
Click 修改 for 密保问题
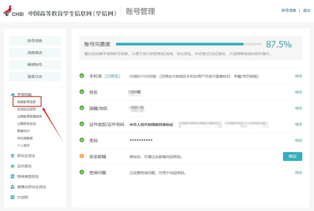click(299, 172)
